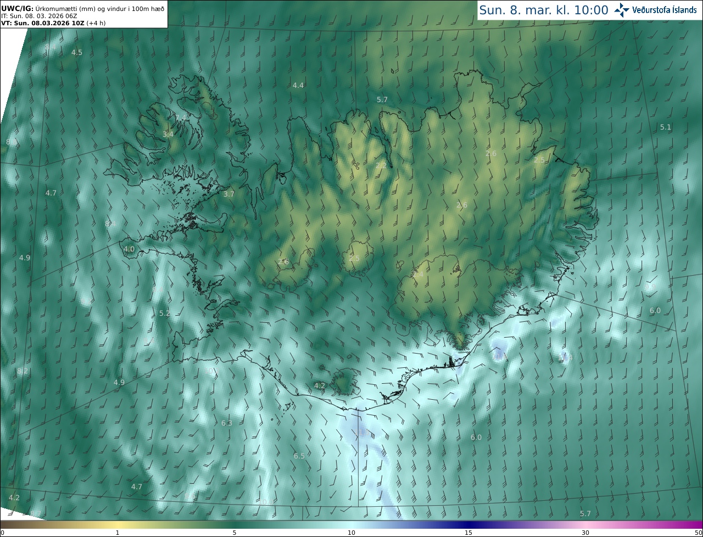Click the 2.2 value on the map
Image resolution: width=703 pixels, height=537 pixels.
point(381,165)
